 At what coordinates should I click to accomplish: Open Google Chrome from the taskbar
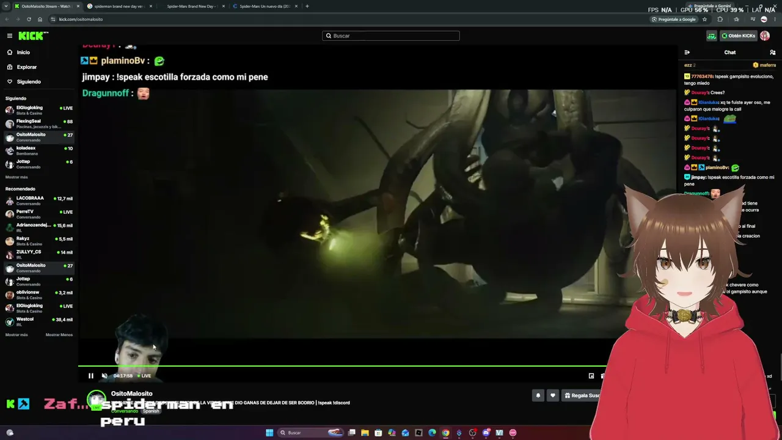pos(445,433)
